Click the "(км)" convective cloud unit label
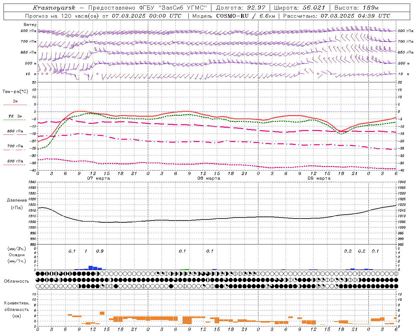This screenshot has height=332, width=415. 17,316
